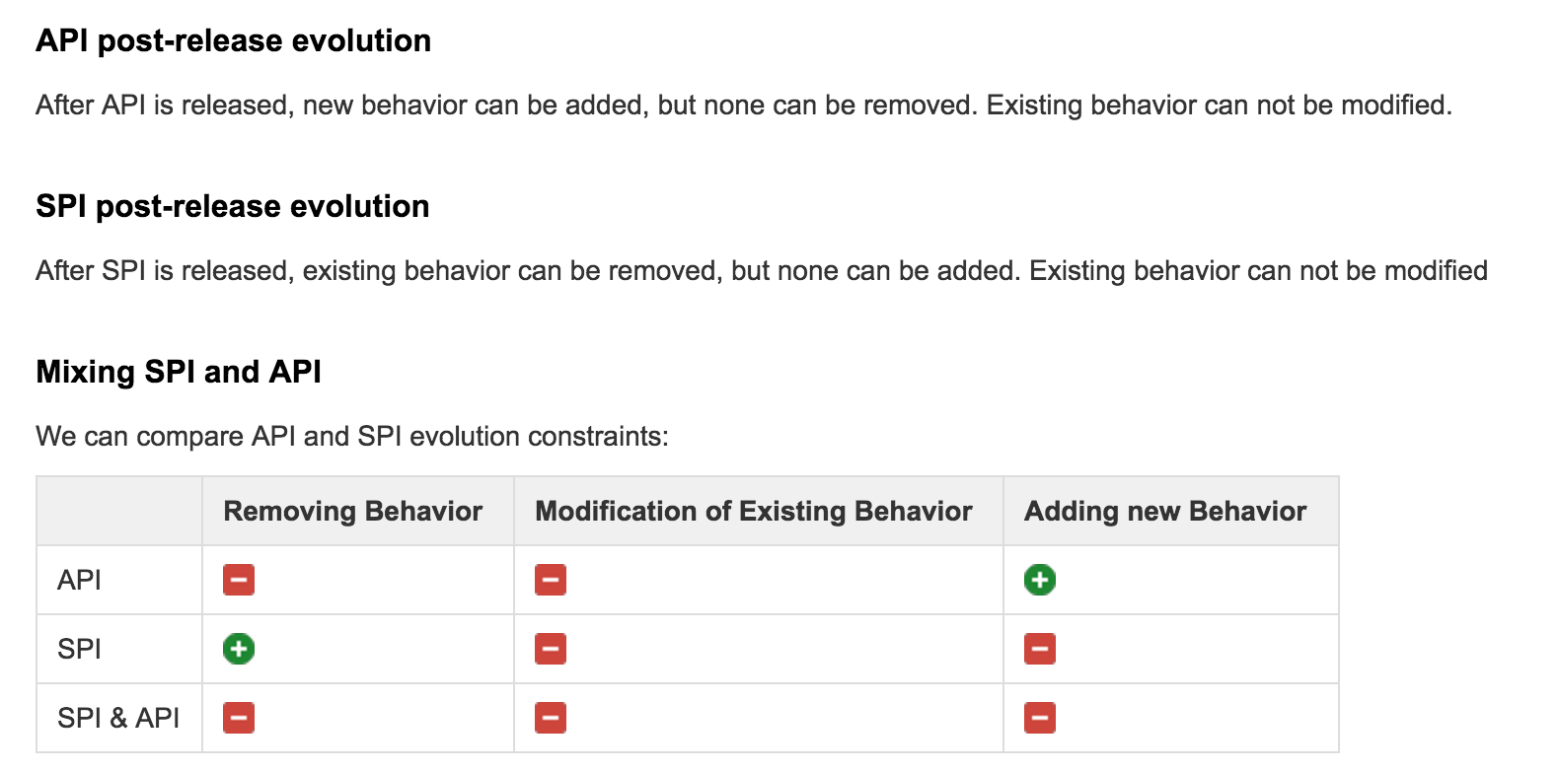This screenshot has width=1559, height=773.
Task: Click the green plus icon in API row
Action: [x=1040, y=580]
